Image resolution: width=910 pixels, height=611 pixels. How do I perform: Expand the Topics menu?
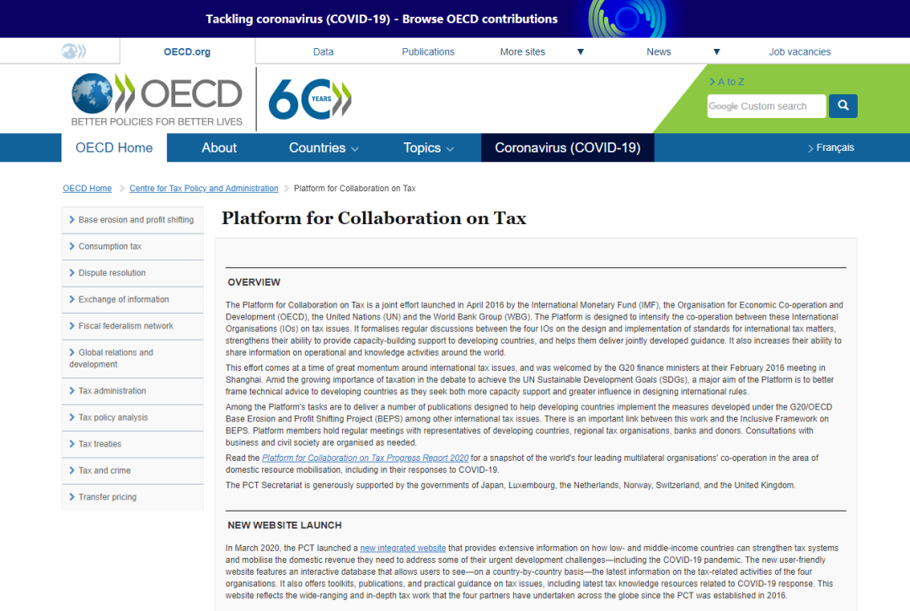tap(428, 148)
